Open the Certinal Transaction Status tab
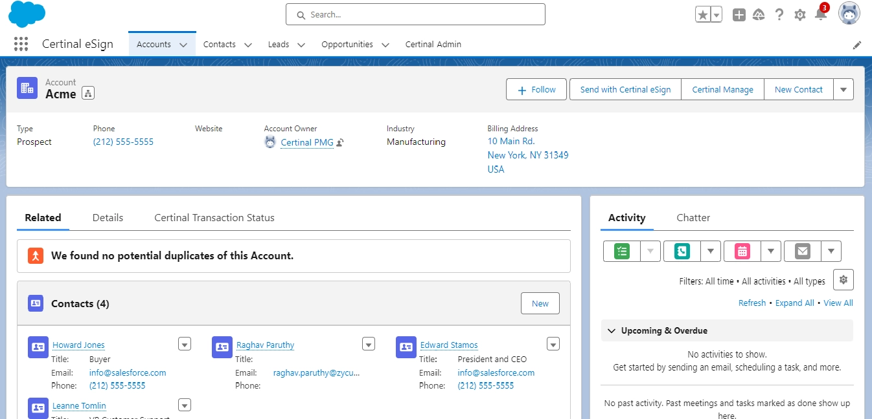The image size is (872, 419). pos(214,218)
